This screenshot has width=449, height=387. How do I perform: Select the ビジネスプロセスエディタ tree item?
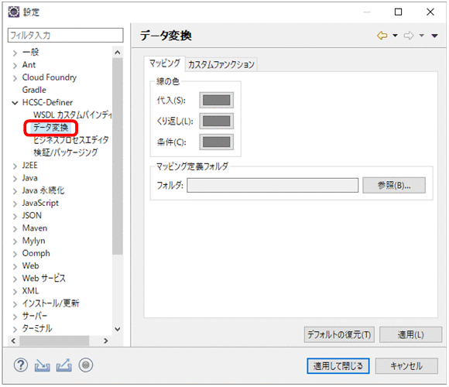[71, 140]
